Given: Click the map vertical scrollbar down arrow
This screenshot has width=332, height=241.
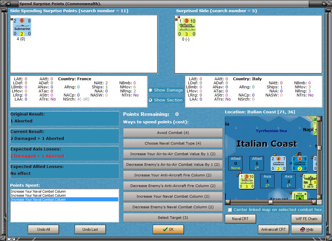Looking at the screenshot, I should pyautogui.click(x=319, y=197).
